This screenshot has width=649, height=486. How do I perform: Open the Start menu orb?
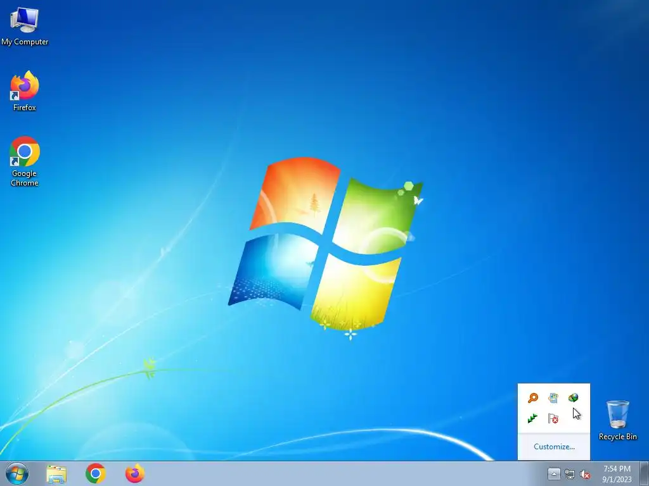(x=17, y=473)
